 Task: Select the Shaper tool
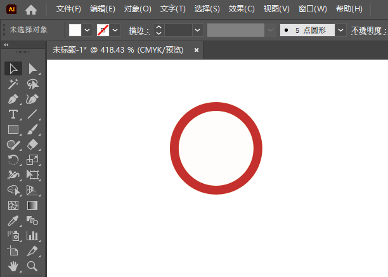13,145
